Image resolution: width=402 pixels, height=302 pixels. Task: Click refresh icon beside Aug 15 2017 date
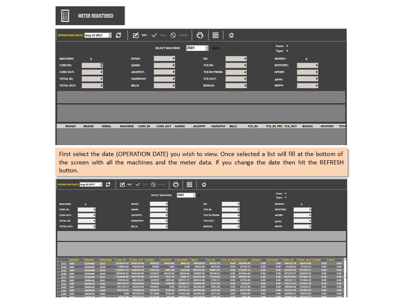click(119, 35)
